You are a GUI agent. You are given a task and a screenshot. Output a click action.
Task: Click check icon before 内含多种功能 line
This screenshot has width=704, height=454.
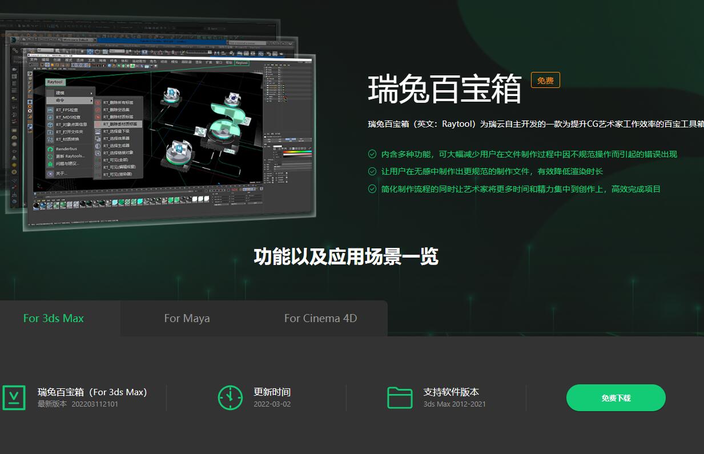pos(372,154)
